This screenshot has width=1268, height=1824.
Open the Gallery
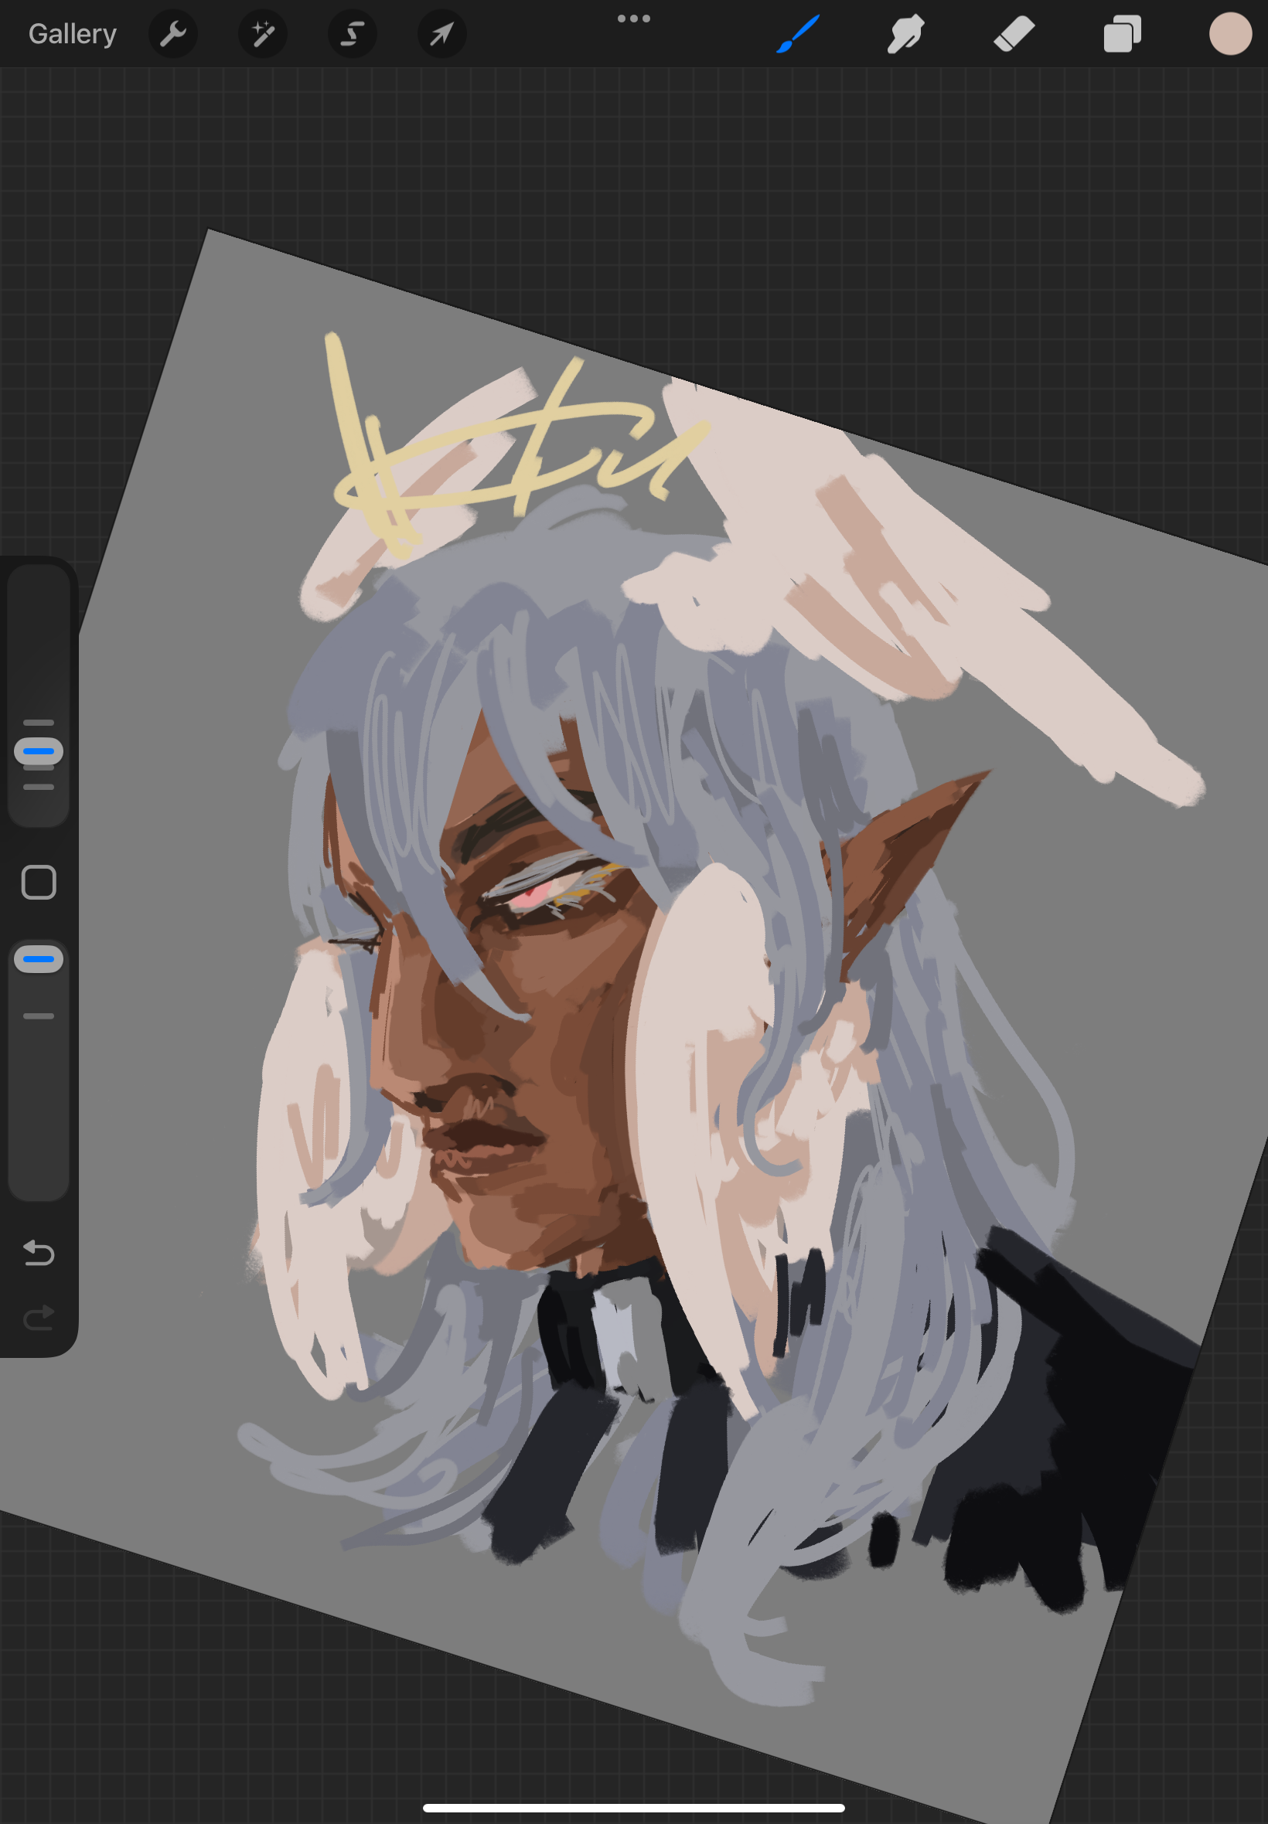(73, 33)
